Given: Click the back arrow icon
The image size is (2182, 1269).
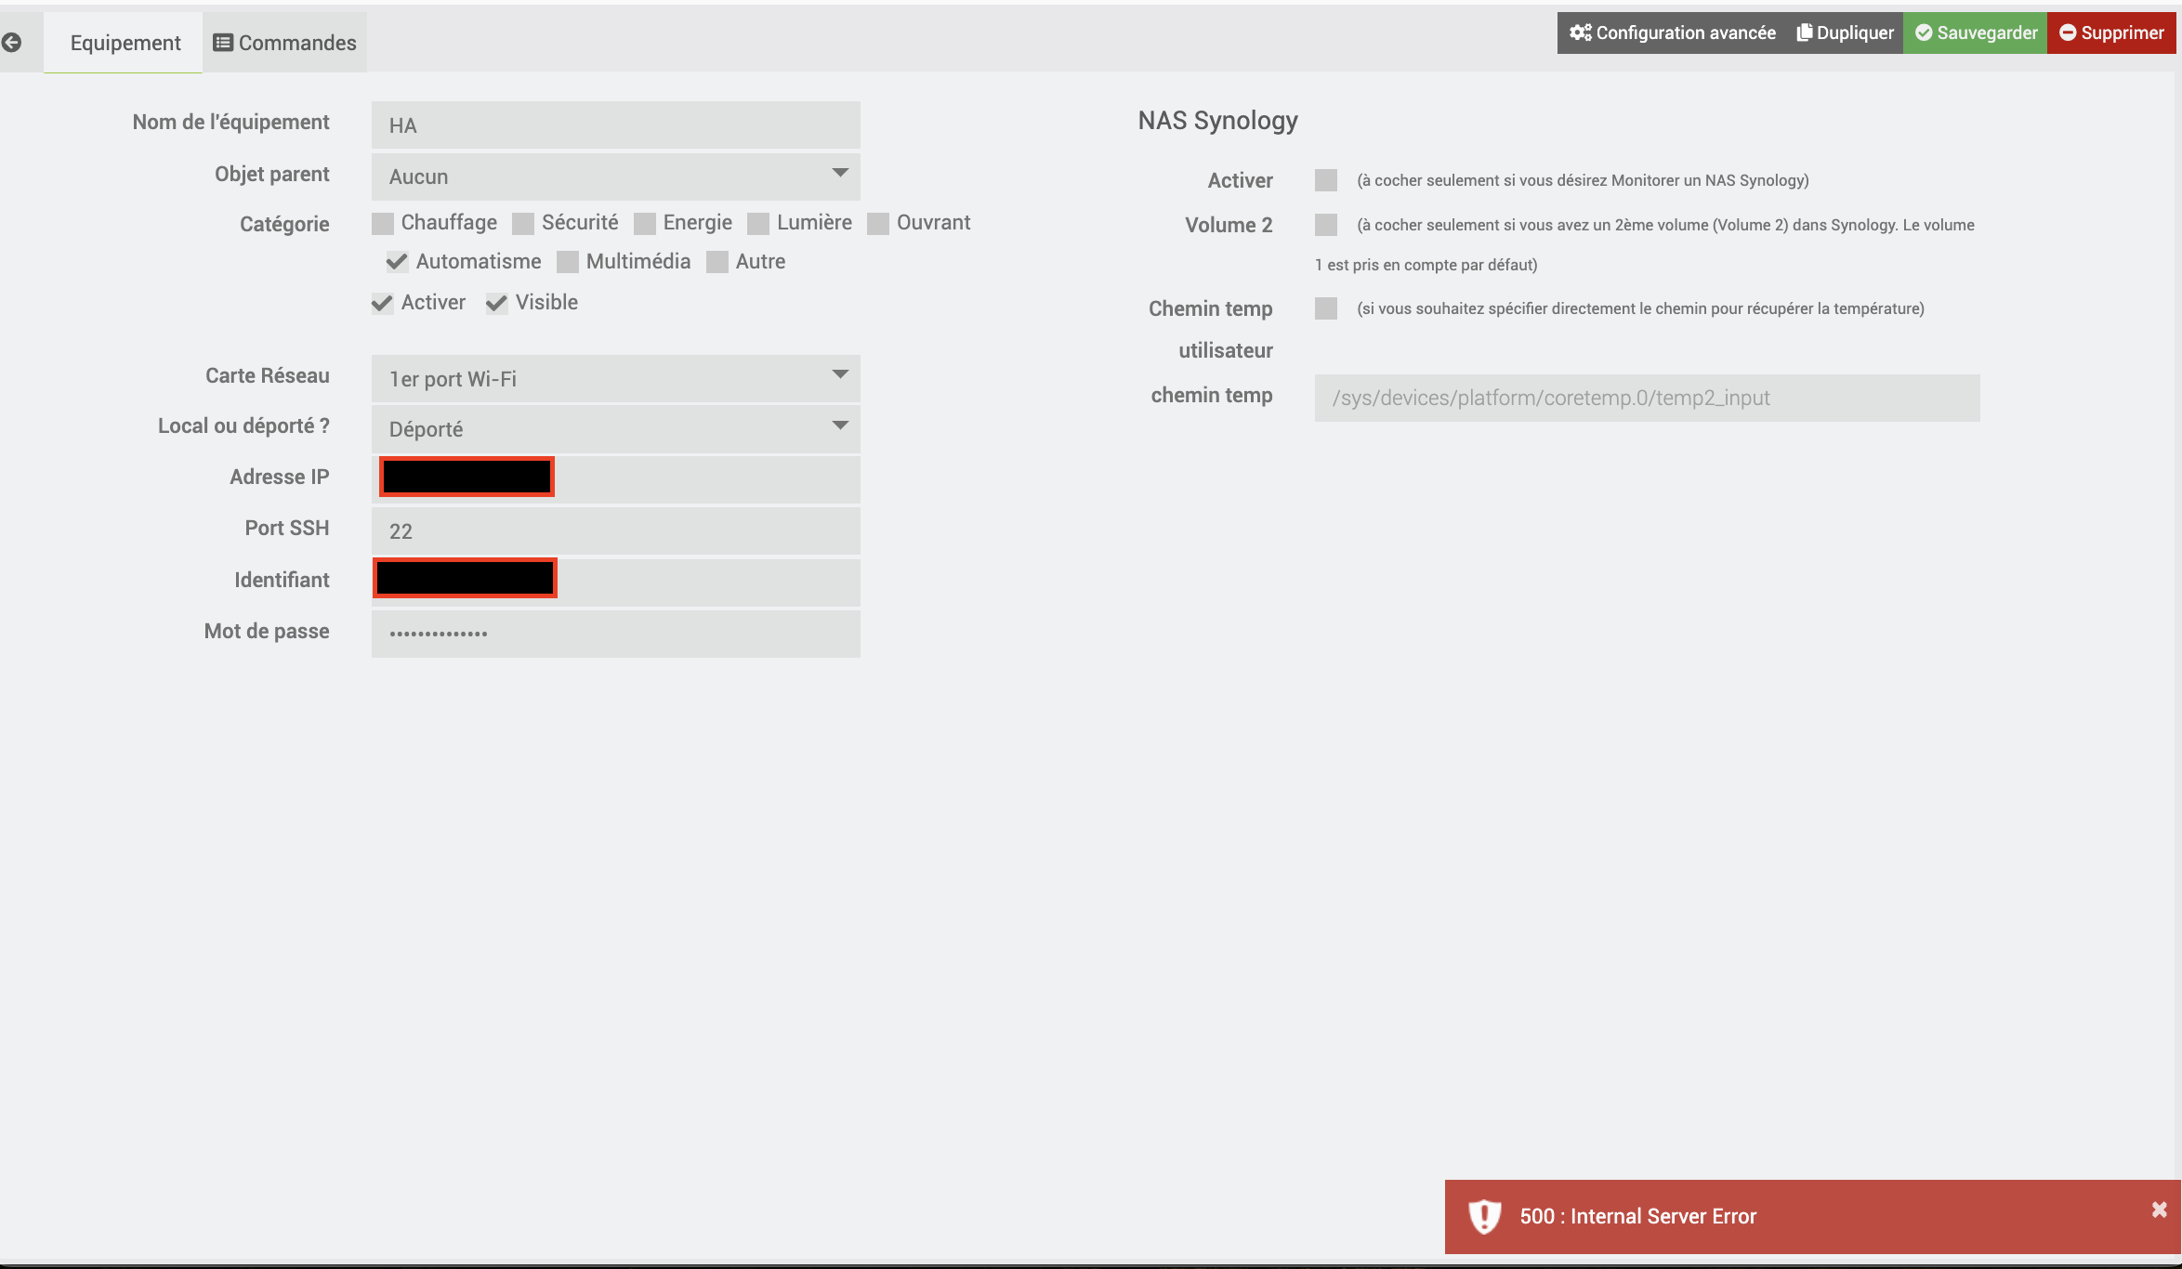Looking at the screenshot, I should (12, 43).
